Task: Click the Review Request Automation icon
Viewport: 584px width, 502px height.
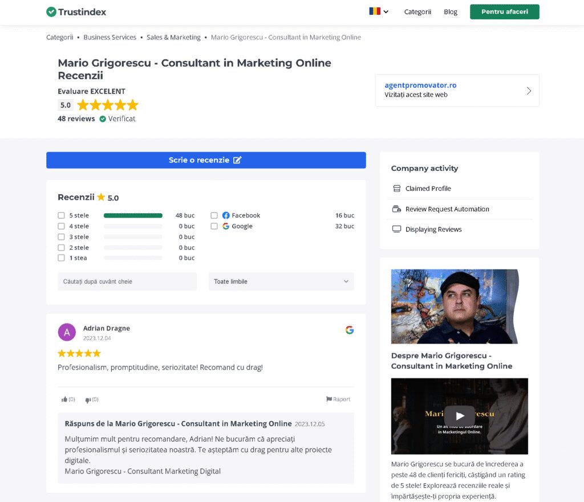Action: pyautogui.click(x=397, y=209)
